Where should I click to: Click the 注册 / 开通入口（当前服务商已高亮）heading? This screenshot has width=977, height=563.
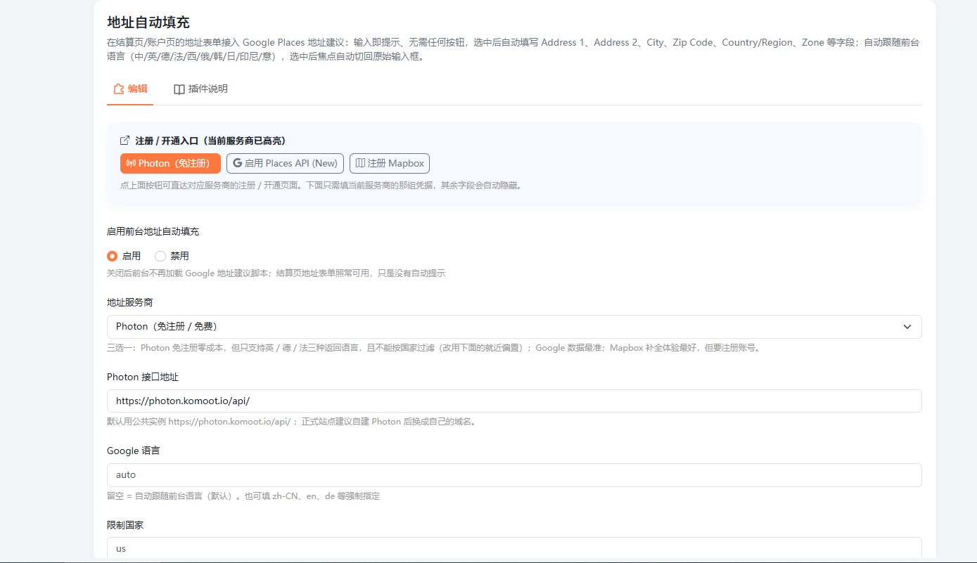210,141
